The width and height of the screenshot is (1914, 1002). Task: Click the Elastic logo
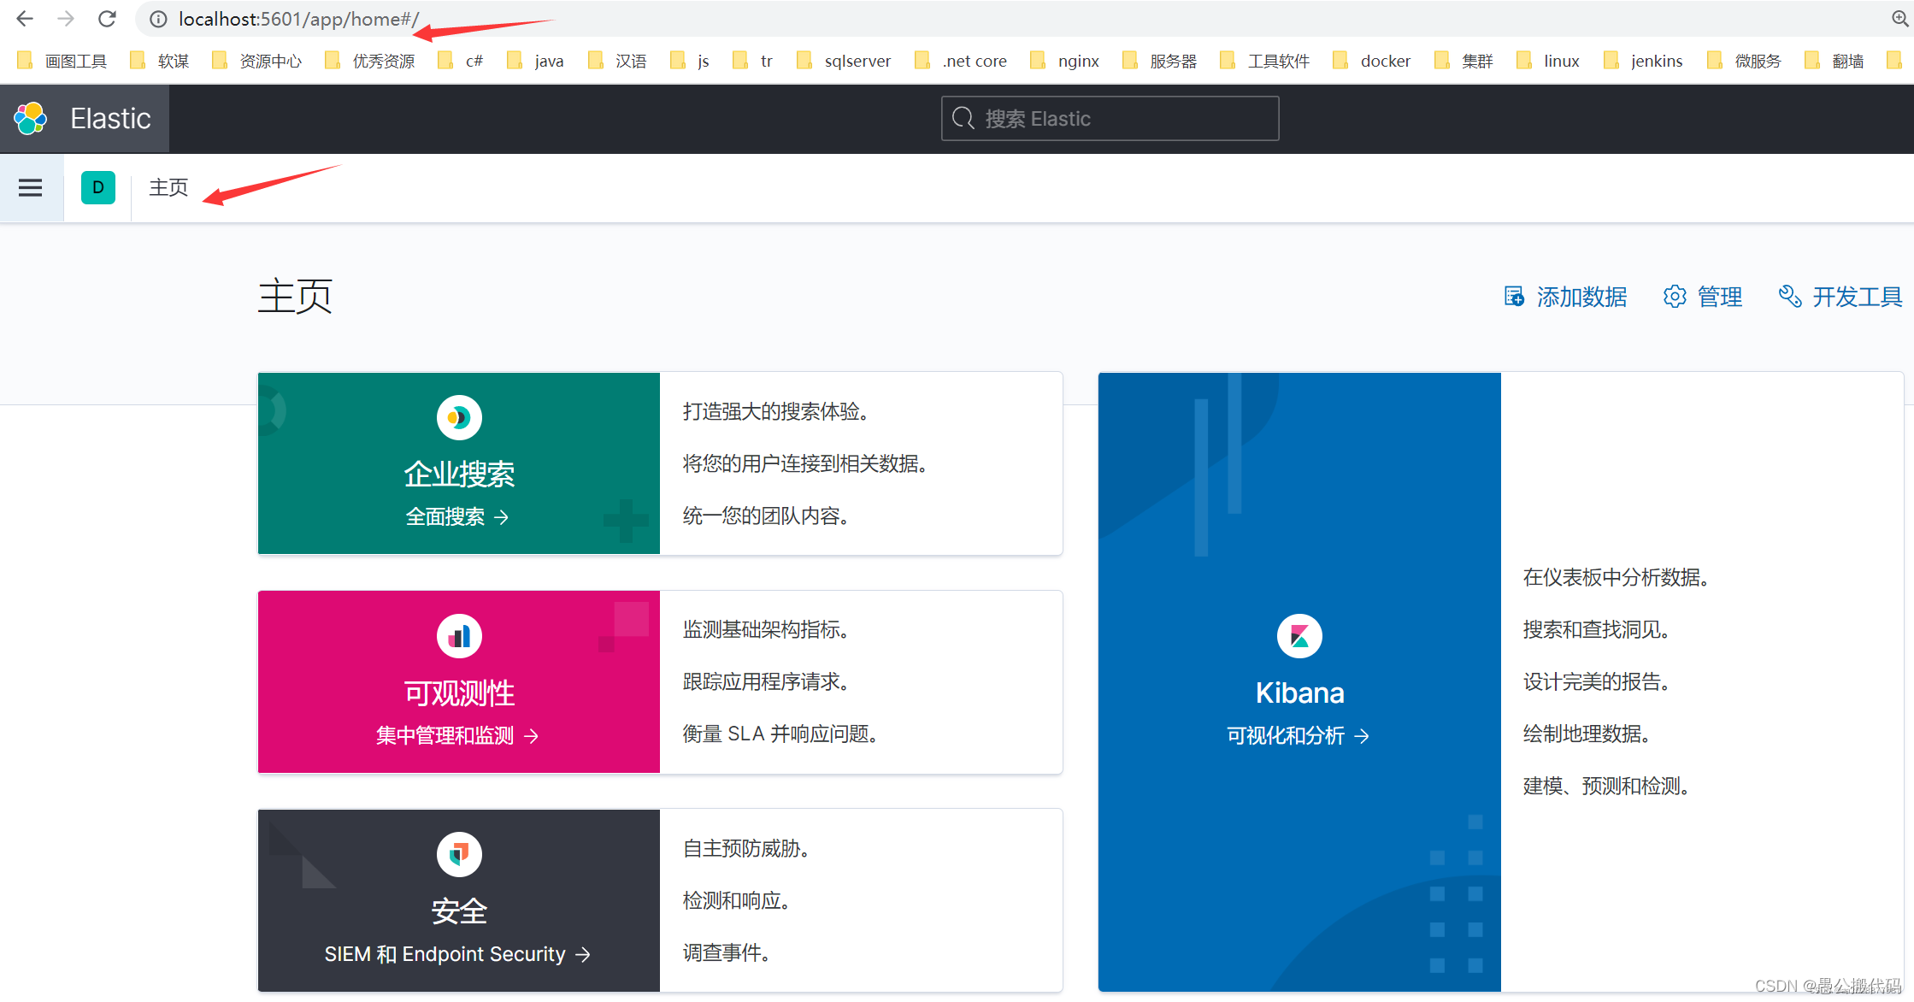[31, 118]
